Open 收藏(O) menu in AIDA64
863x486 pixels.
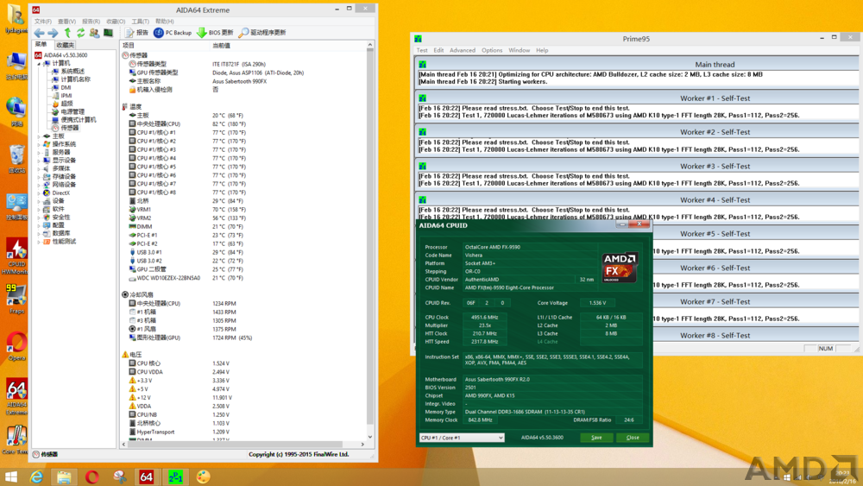116,22
